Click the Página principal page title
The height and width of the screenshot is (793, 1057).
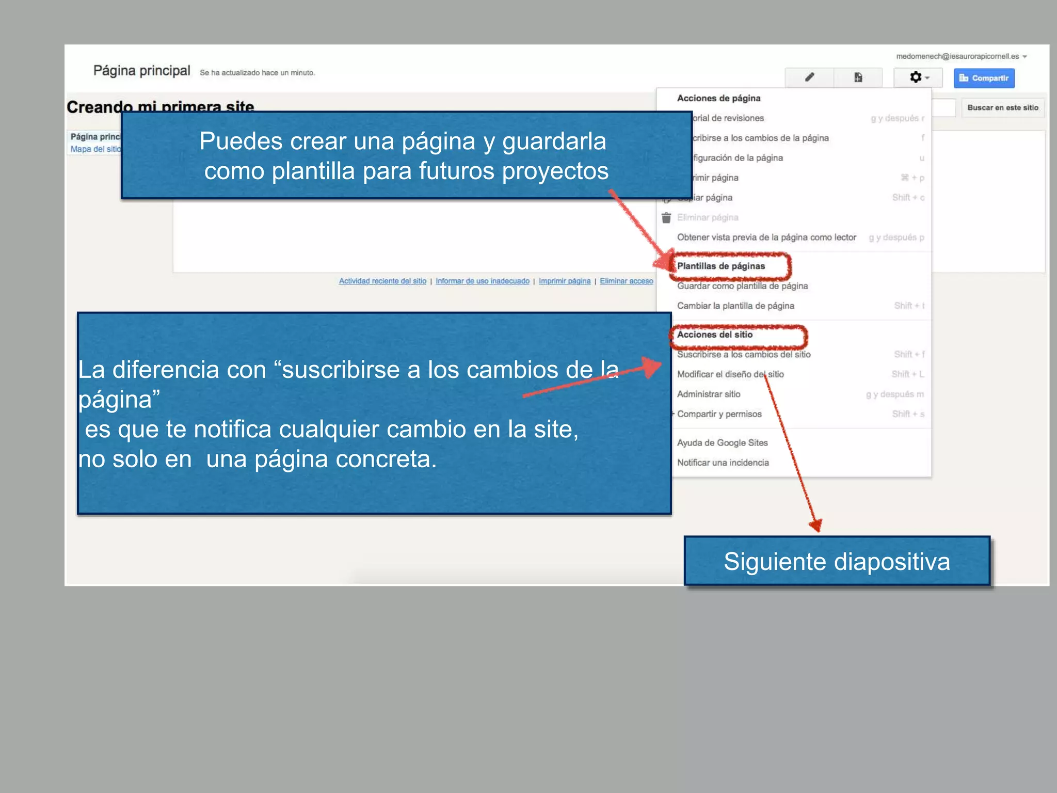[x=141, y=71]
